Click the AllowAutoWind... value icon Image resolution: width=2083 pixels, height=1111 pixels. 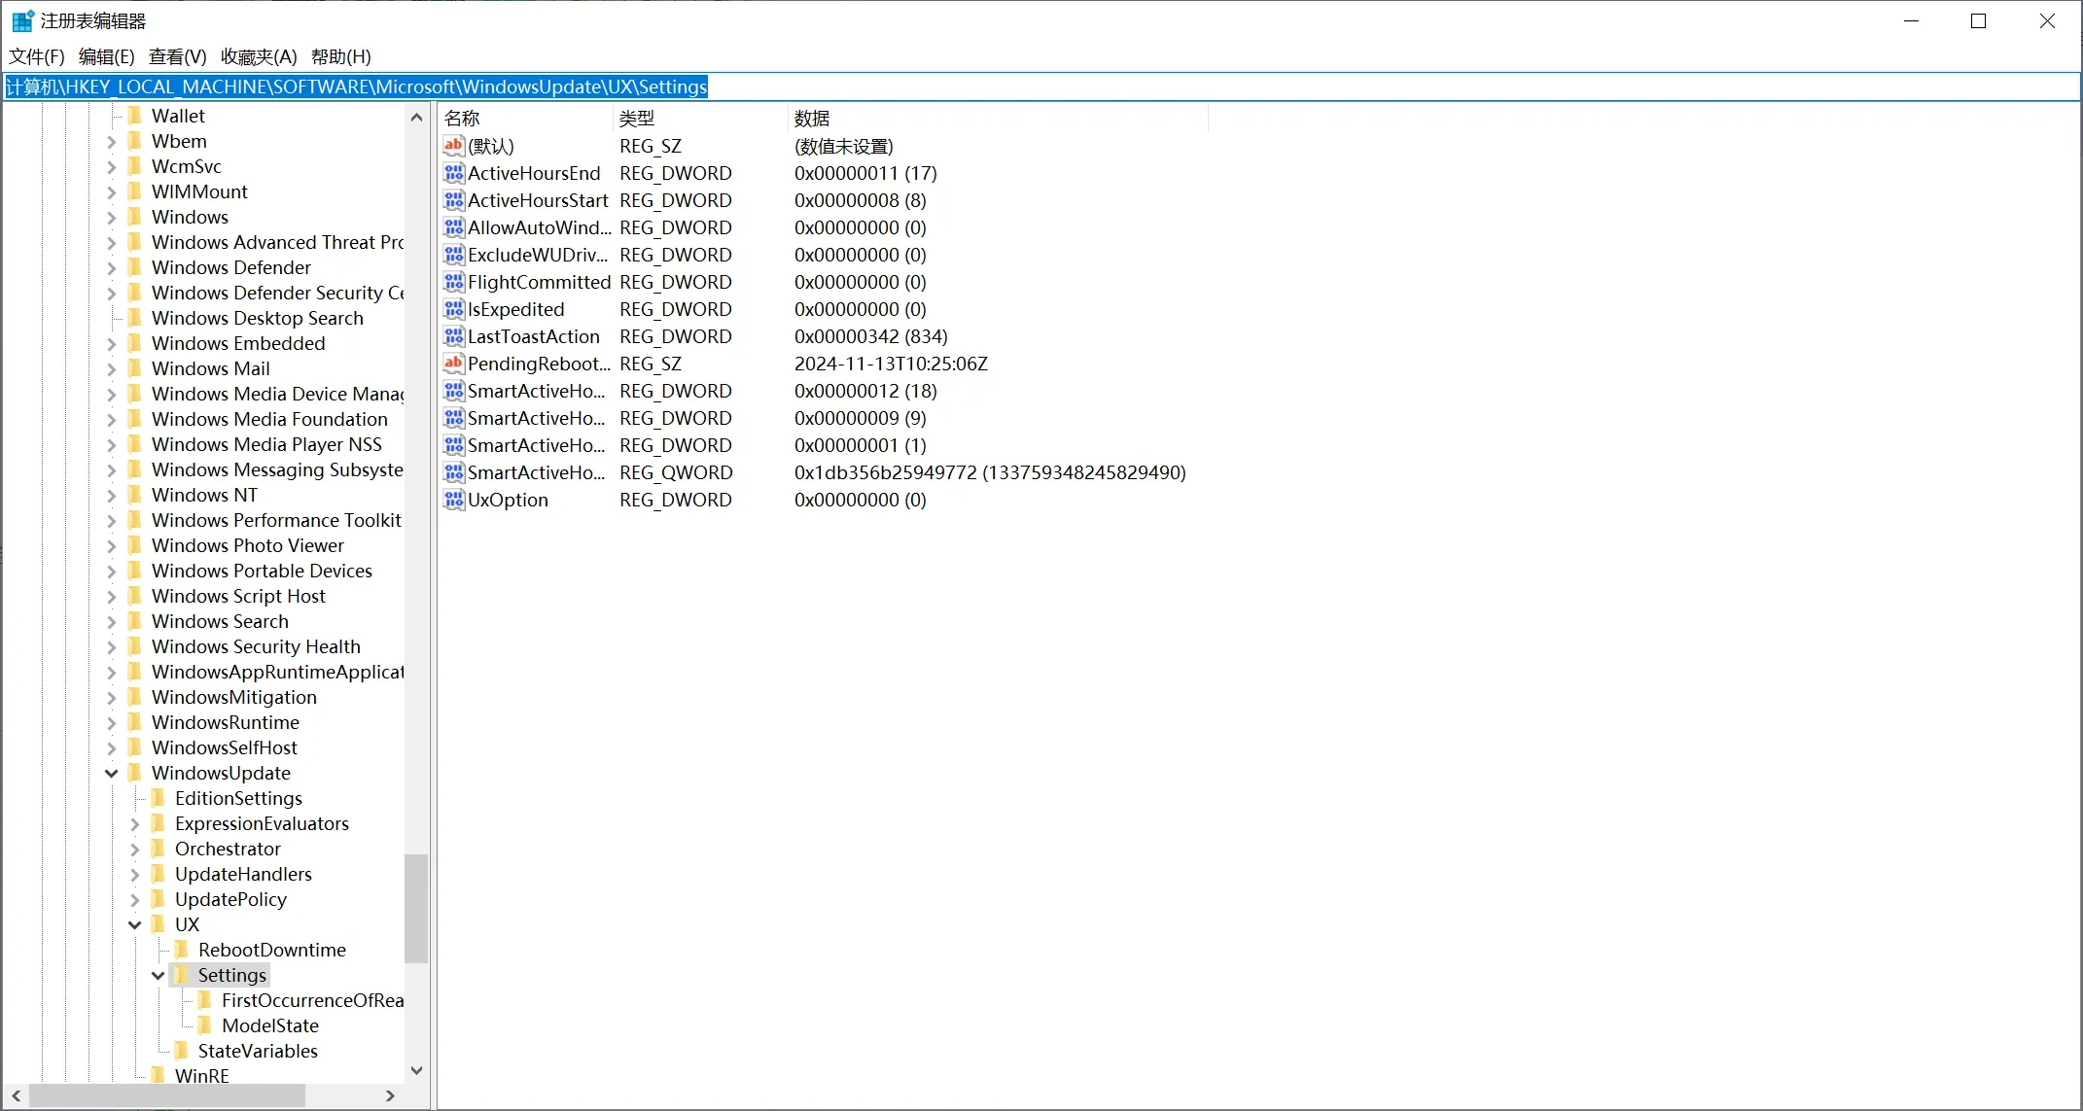point(453,227)
